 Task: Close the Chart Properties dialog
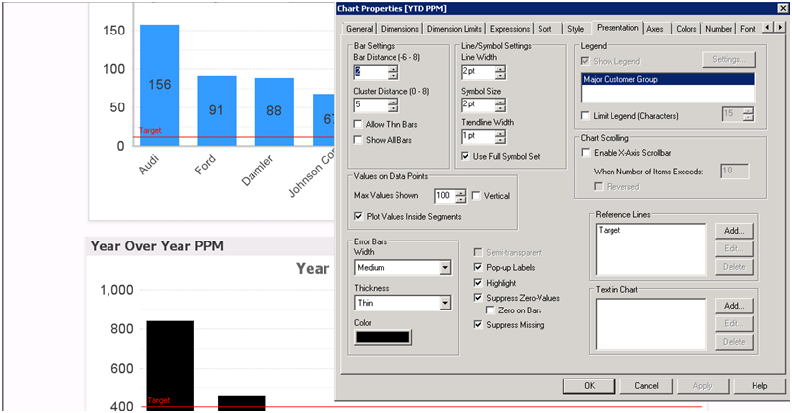782,8
